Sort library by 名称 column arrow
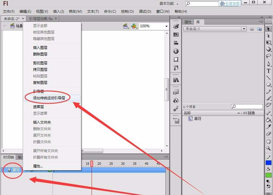Viewport: 273px width, 195px height. tap(239, 113)
